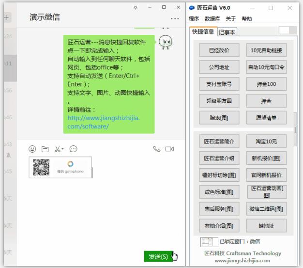This screenshot has height=268, width=303.
Task: Click the locked window layout icon
Action: click(207, 241)
